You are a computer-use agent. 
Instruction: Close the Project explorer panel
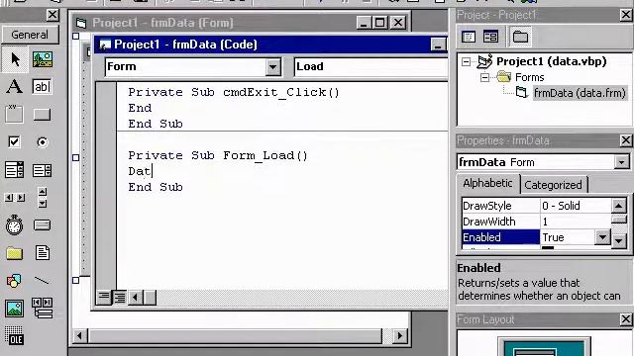coord(626,15)
